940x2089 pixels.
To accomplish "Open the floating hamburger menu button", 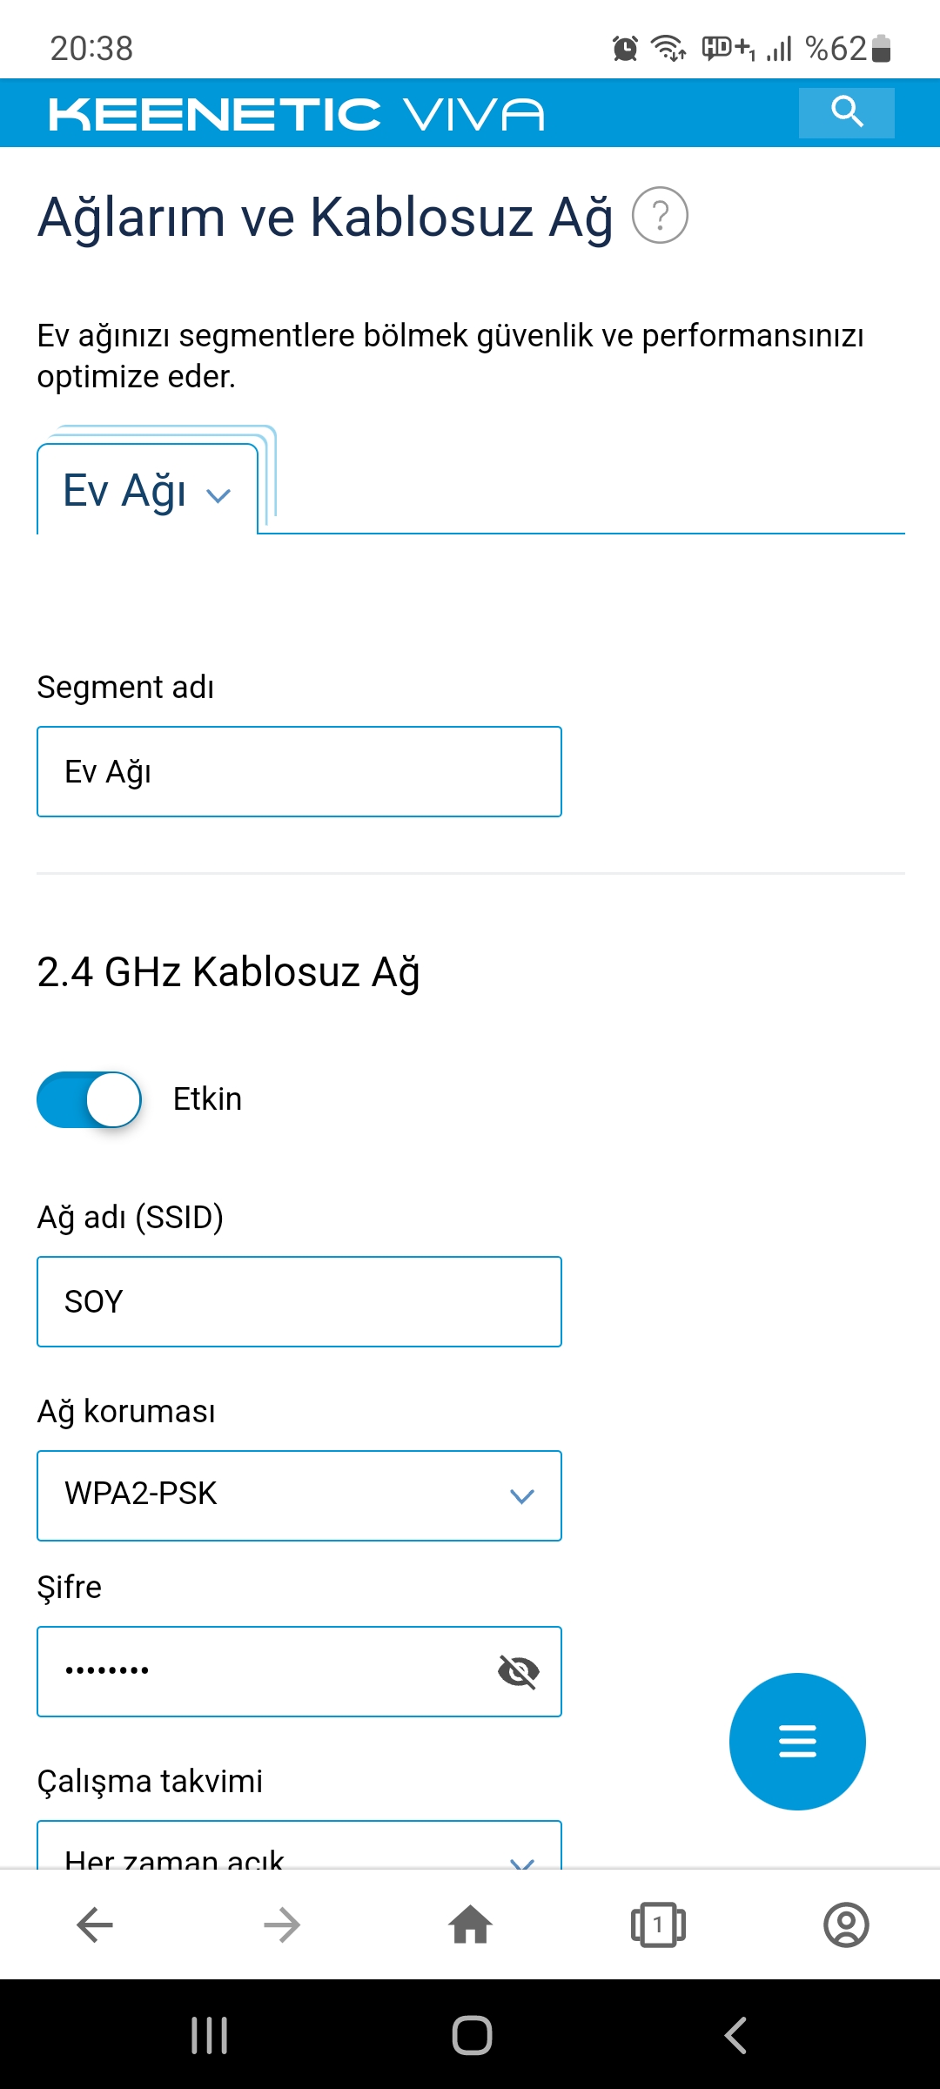I will pyautogui.click(x=797, y=1741).
